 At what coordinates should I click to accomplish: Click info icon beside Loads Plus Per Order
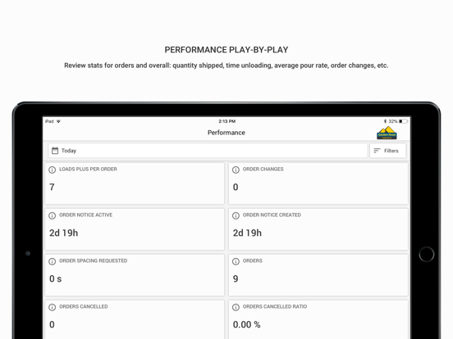point(52,169)
